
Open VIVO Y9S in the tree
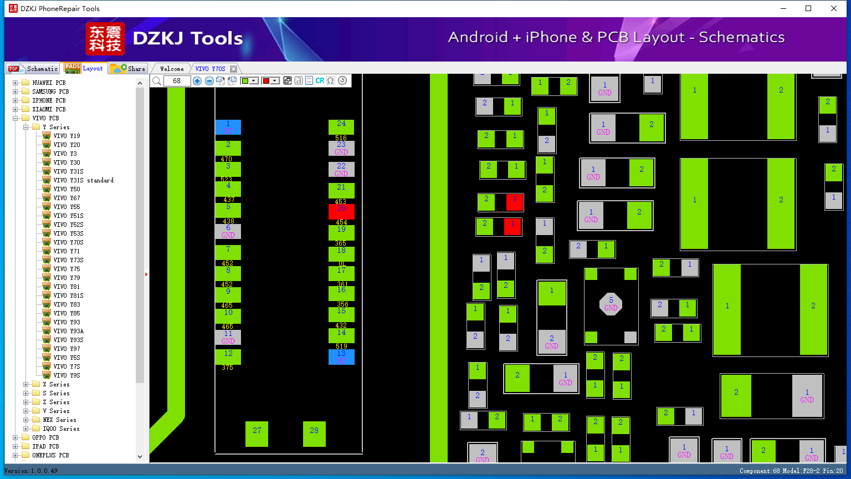tap(66, 375)
